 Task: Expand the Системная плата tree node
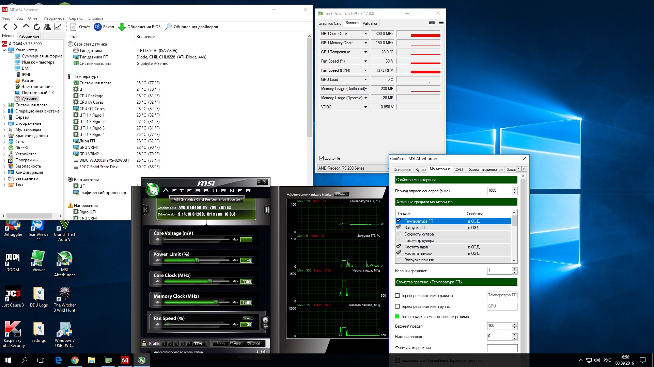click(x=4, y=105)
